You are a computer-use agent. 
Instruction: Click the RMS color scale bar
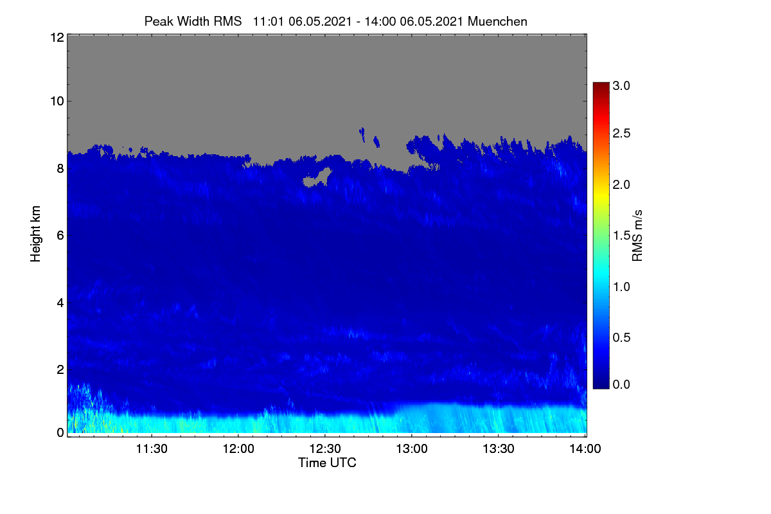click(x=600, y=235)
